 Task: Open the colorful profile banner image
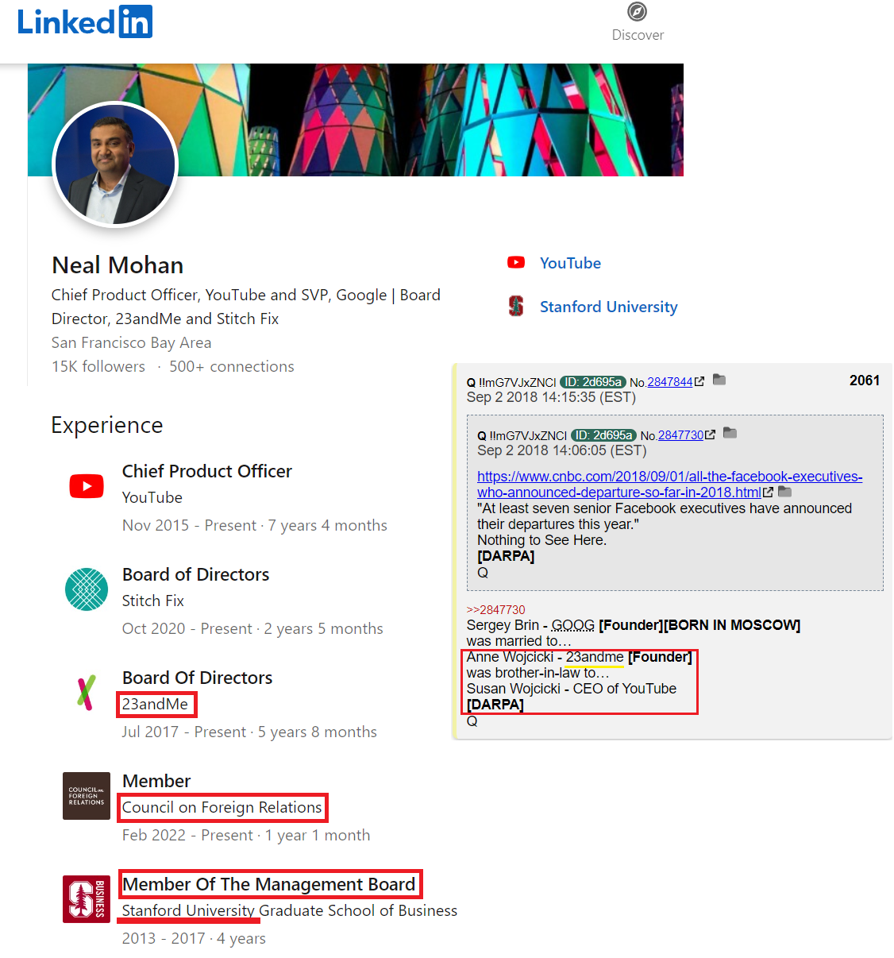pos(356,120)
